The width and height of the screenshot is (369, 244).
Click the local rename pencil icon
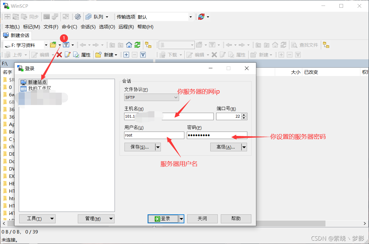coord(68,55)
